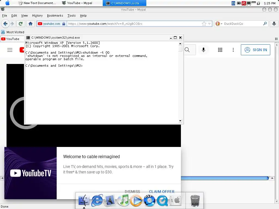Open the media player play icon in dock

tap(136, 200)
